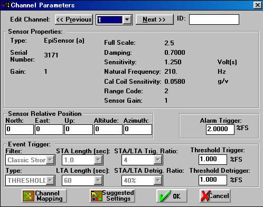Expand the Filter dropdown
Screen dimensions: 263x207
(50, 160)
